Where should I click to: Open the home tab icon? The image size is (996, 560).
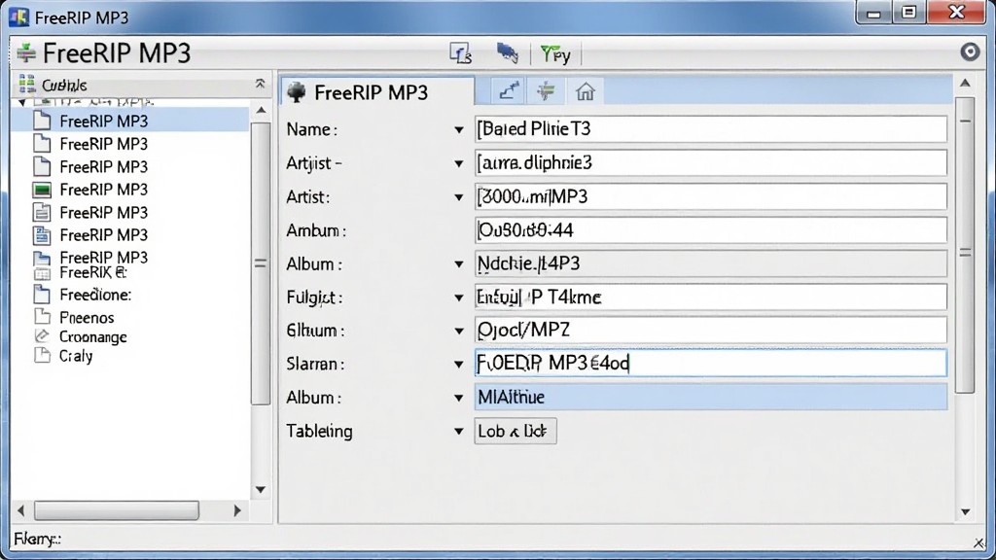pyautogui.click(x=585, y=92)
